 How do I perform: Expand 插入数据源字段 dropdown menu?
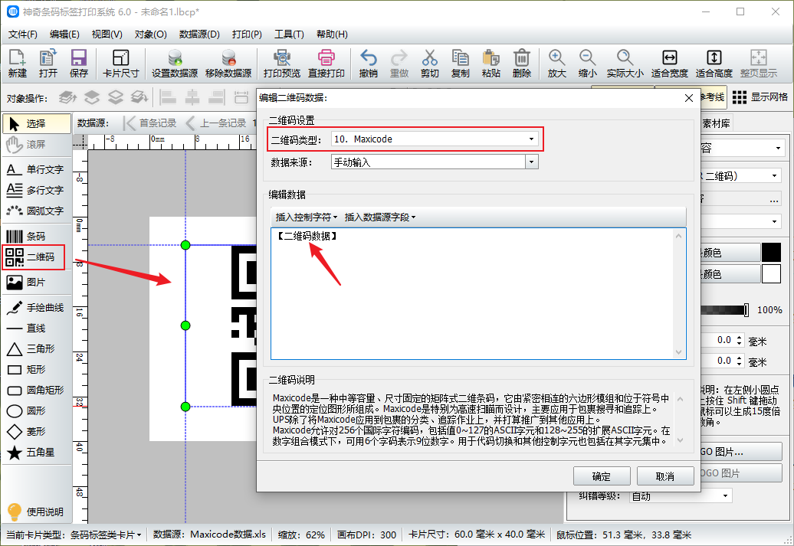(380, 217)
